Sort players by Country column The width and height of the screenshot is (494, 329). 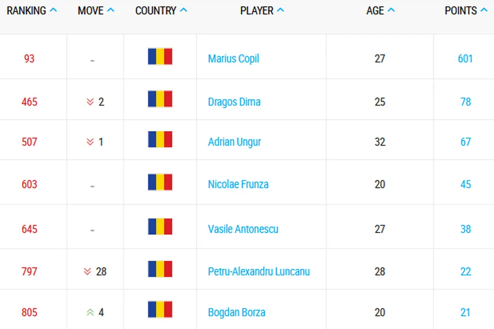(x=161, y=11)
